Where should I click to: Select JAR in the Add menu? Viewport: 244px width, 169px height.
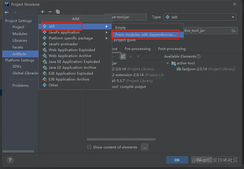point(75,26)
